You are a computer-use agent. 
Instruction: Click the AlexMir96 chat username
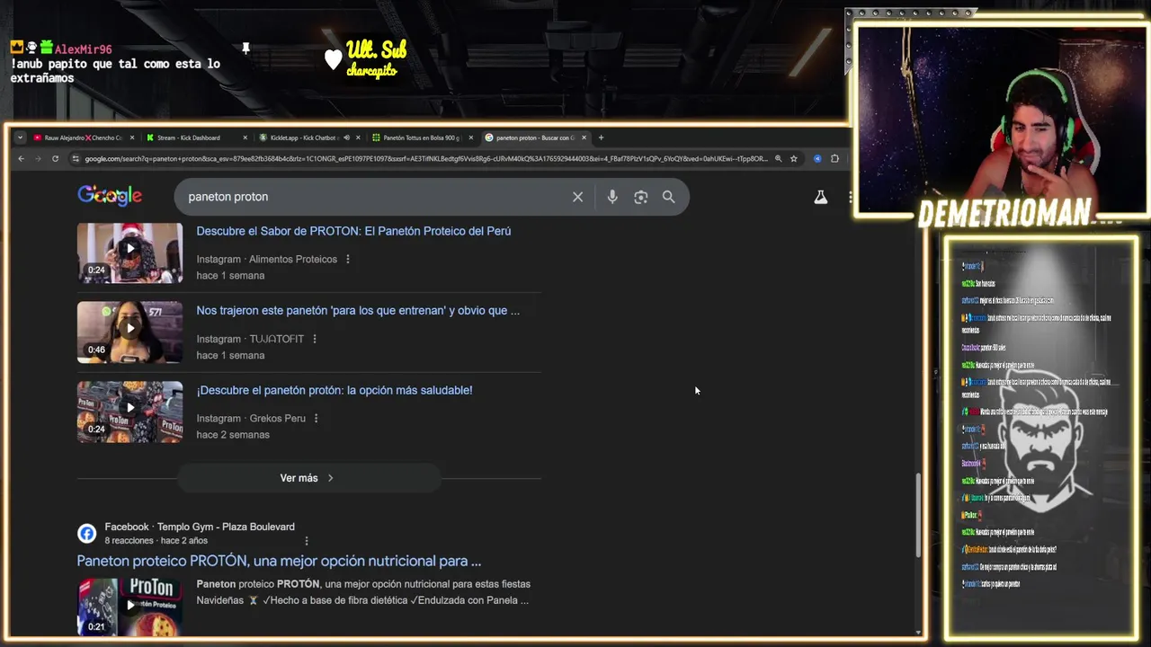point(83,49)
